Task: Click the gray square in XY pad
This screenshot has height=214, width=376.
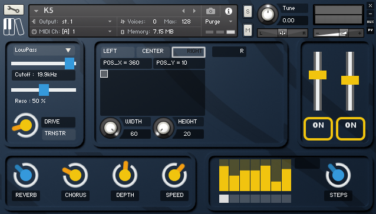Action: [x=104, y=74]
